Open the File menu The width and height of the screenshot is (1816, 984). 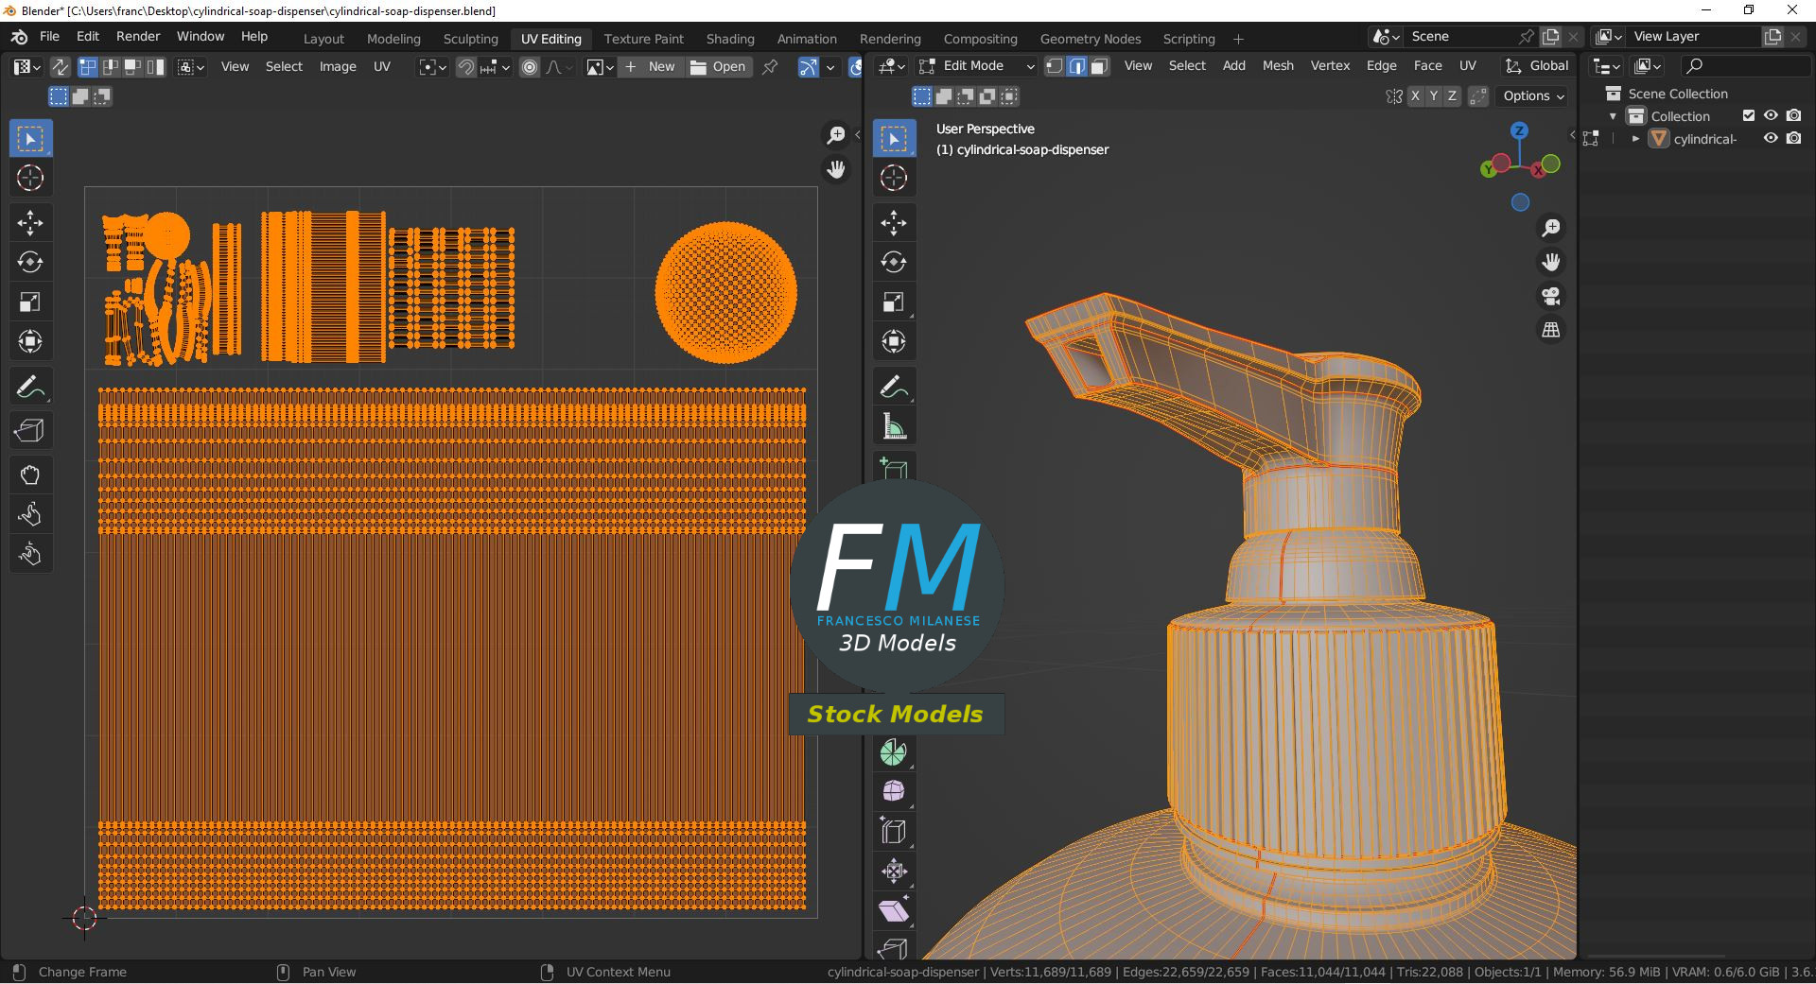coord(50,37)
